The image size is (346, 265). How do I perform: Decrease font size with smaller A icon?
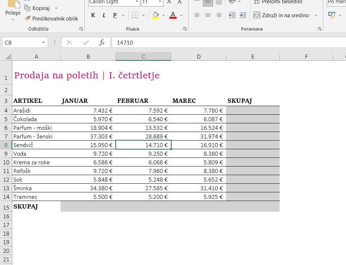click(179, 2)
